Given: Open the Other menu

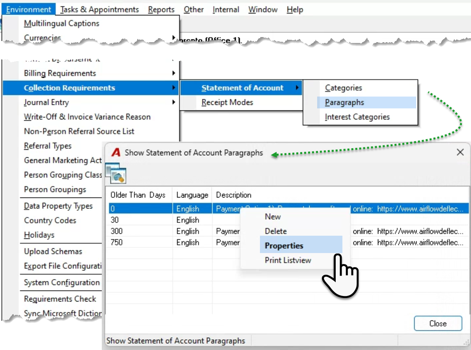Looking at the screenshot, I should click(194, 9).
